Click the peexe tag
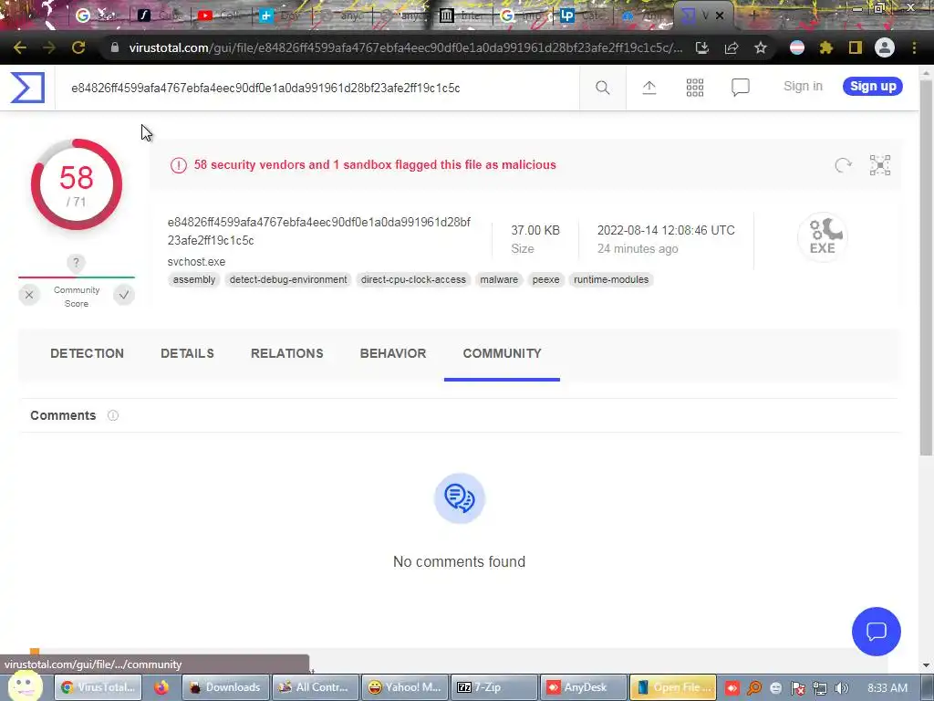 (x=545, y=279)
